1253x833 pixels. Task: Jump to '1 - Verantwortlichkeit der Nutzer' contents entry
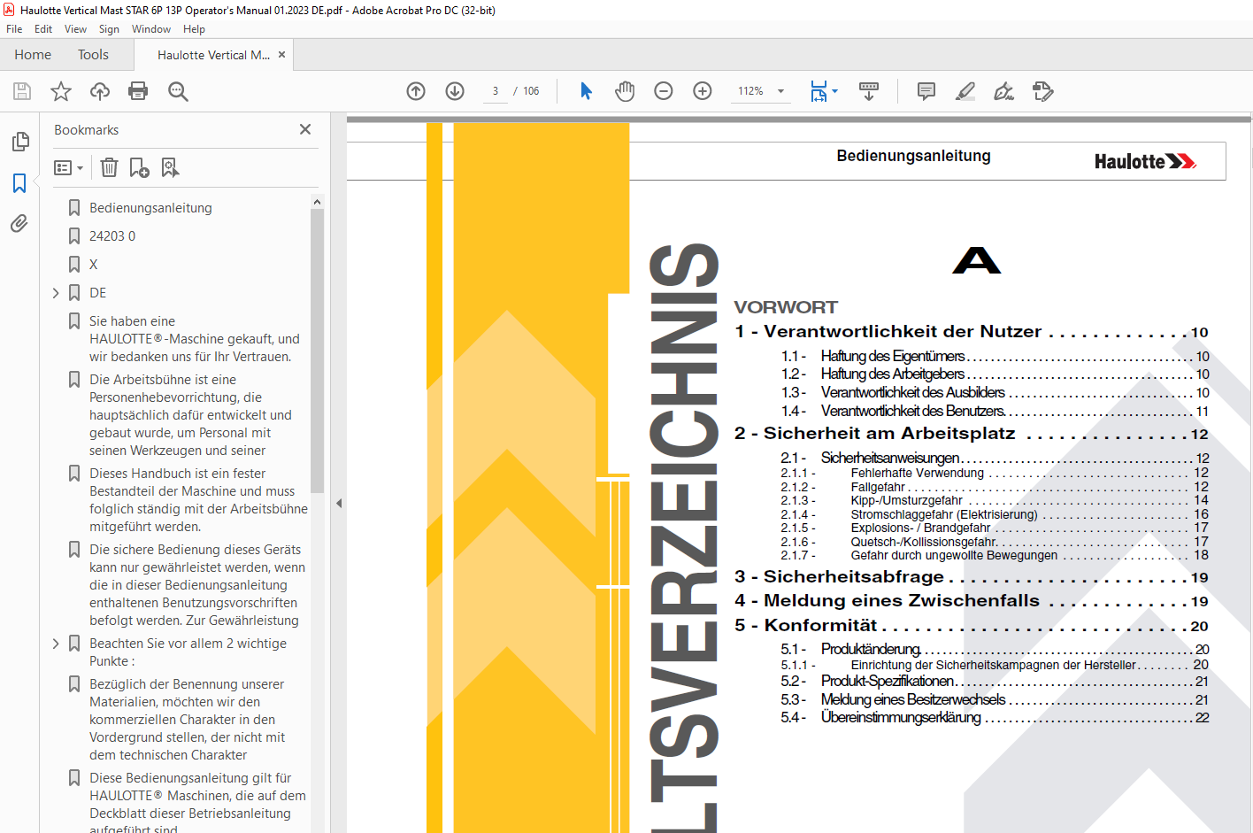point(972,332)
